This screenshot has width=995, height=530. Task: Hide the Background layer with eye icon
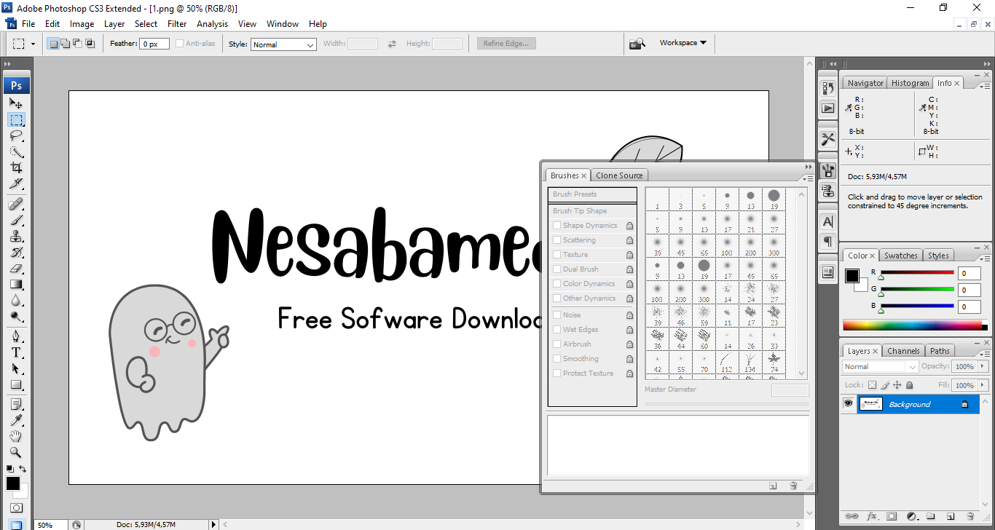[848, 404]
